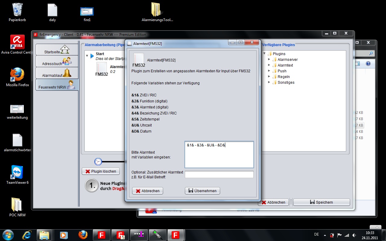
Task: Open Avira Control Center desktop icon
Action: point(17,43)
